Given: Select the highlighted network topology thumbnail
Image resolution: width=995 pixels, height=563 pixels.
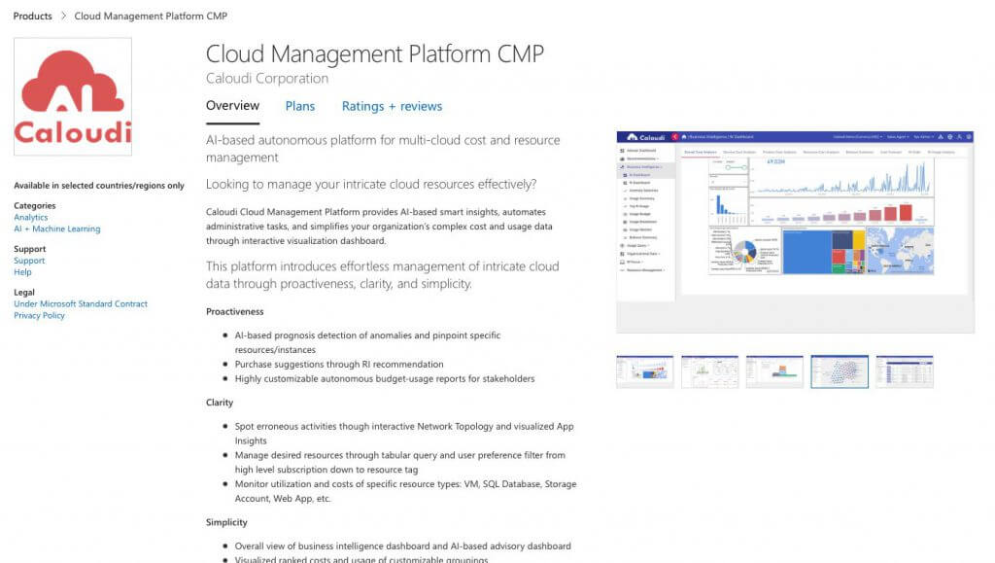Looking at the screenshot, I should pyautogui.click(x=840, y=371).
